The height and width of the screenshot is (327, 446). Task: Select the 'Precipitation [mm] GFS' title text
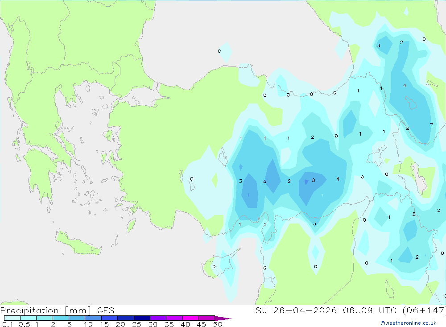(x=57, y=310)
